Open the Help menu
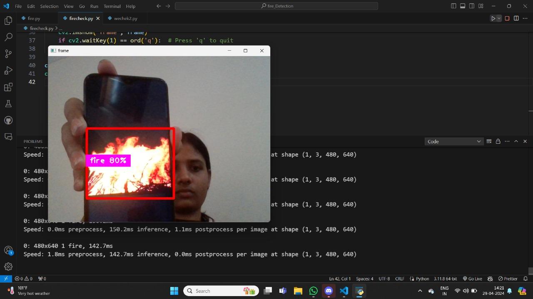This screenshot has height=299, width=533. [130, 6]
